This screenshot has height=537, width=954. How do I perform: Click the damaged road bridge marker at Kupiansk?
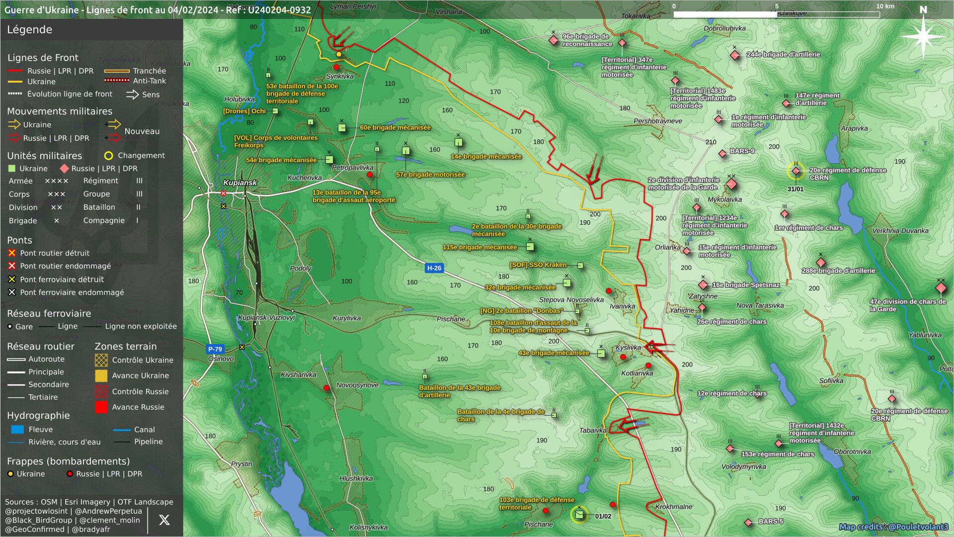click(x=223, y=193)
